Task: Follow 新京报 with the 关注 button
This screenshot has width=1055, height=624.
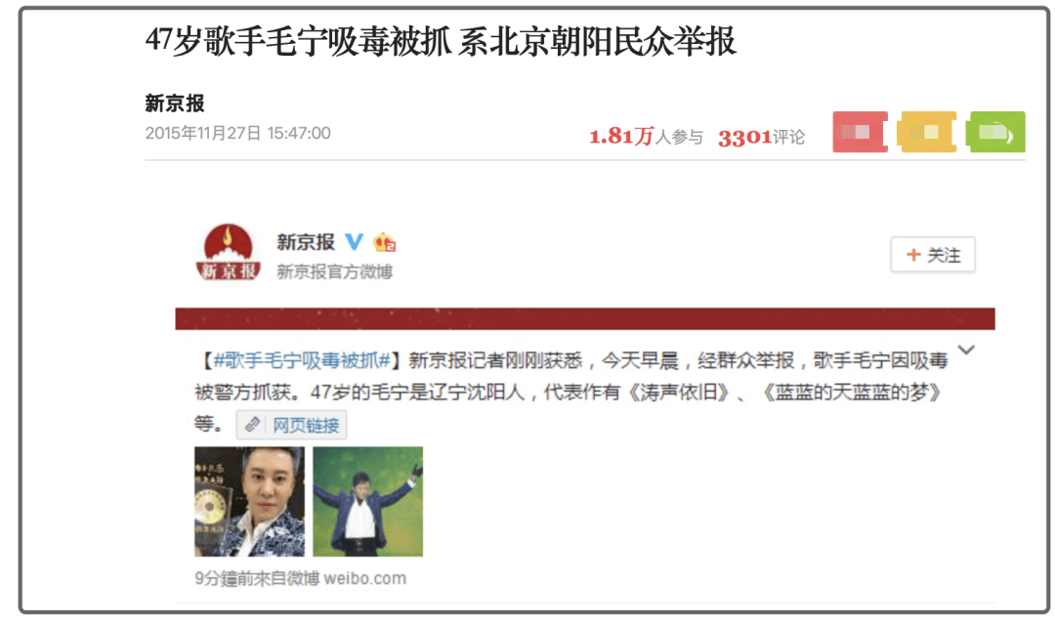Action: coord(933,255)
